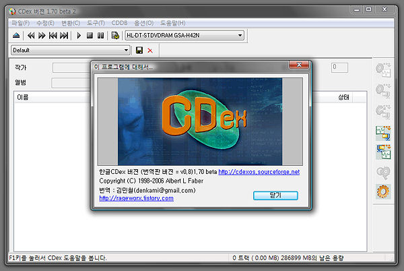This screenshot has width=404, height=271.
Task: Click the fast-forward playback button
Action: coord(42,35)
